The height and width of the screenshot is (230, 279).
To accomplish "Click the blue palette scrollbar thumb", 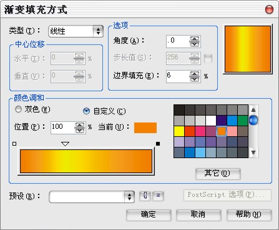I will click(253, 120).
